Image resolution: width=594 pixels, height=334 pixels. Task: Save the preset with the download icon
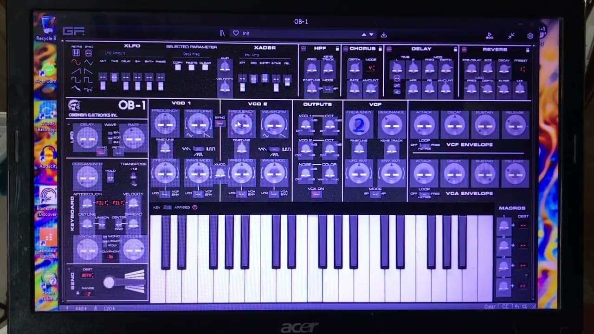point(384,35)
